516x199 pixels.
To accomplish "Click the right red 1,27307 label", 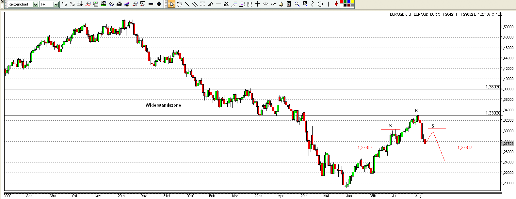I will point(465,147).
